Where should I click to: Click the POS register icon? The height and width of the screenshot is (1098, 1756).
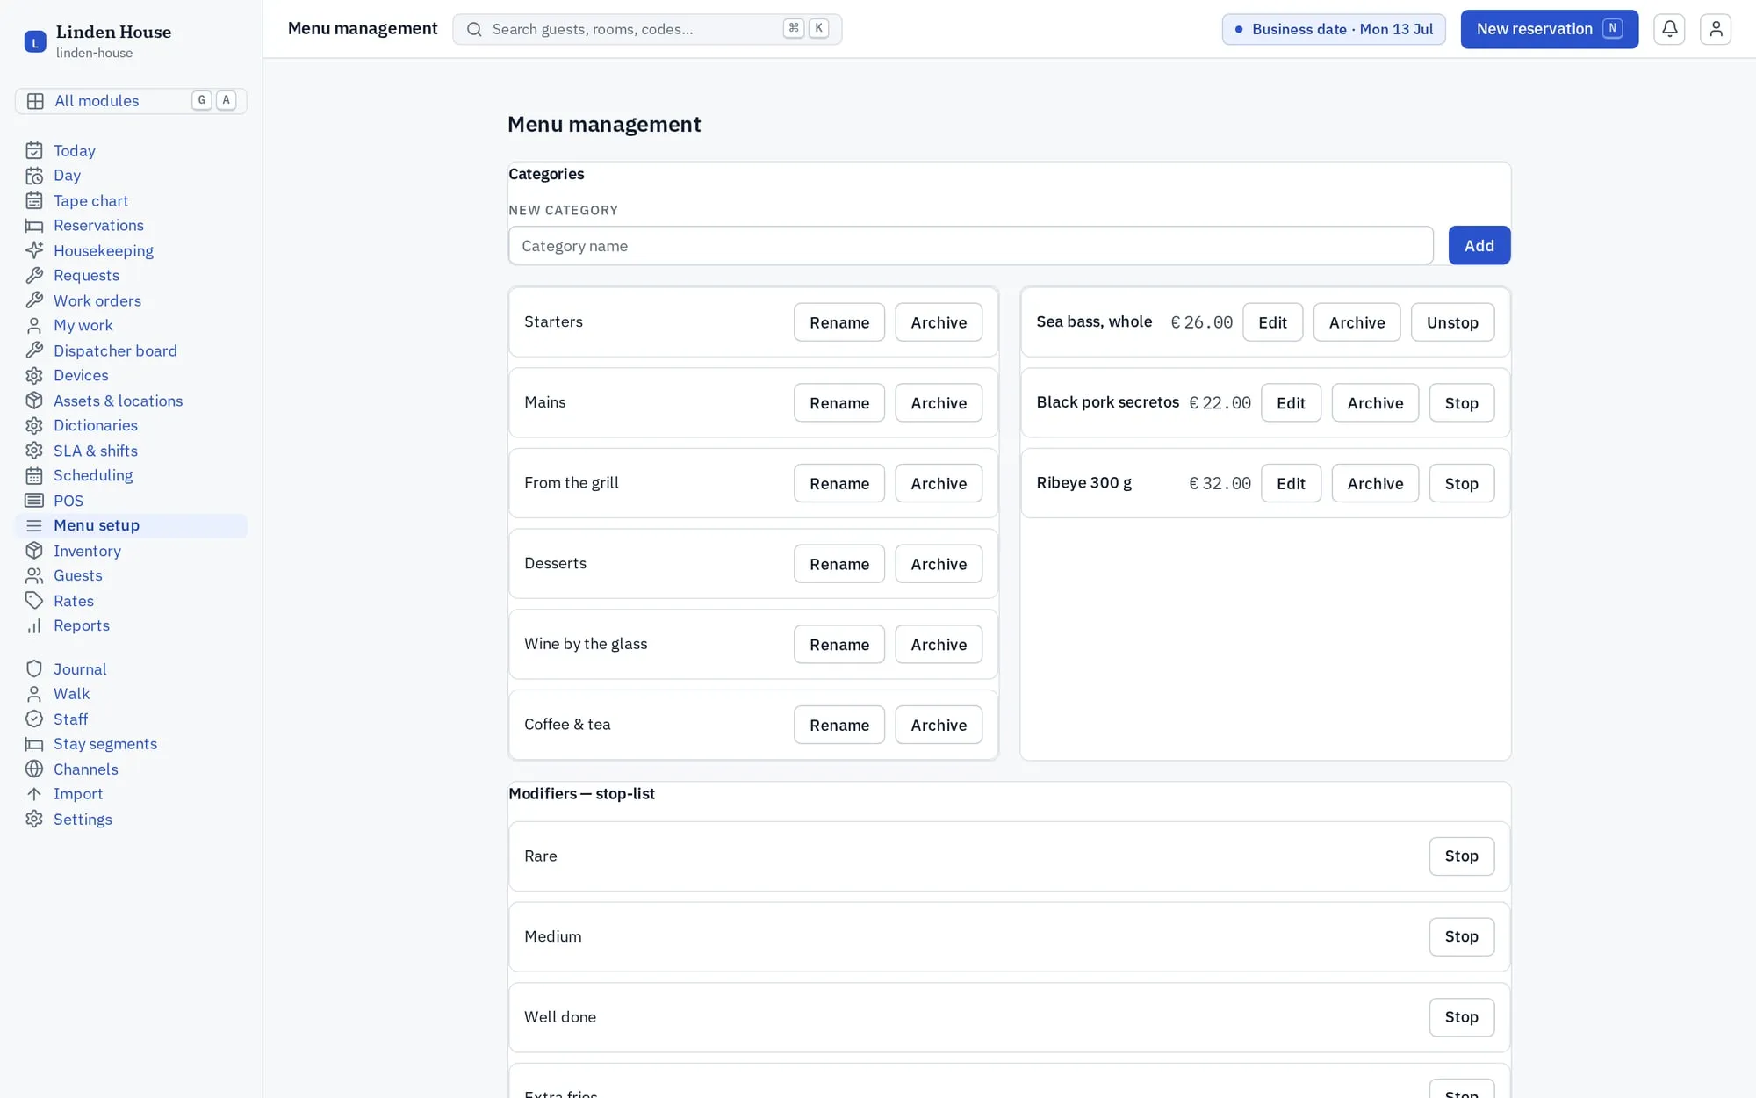pos(34,501)
